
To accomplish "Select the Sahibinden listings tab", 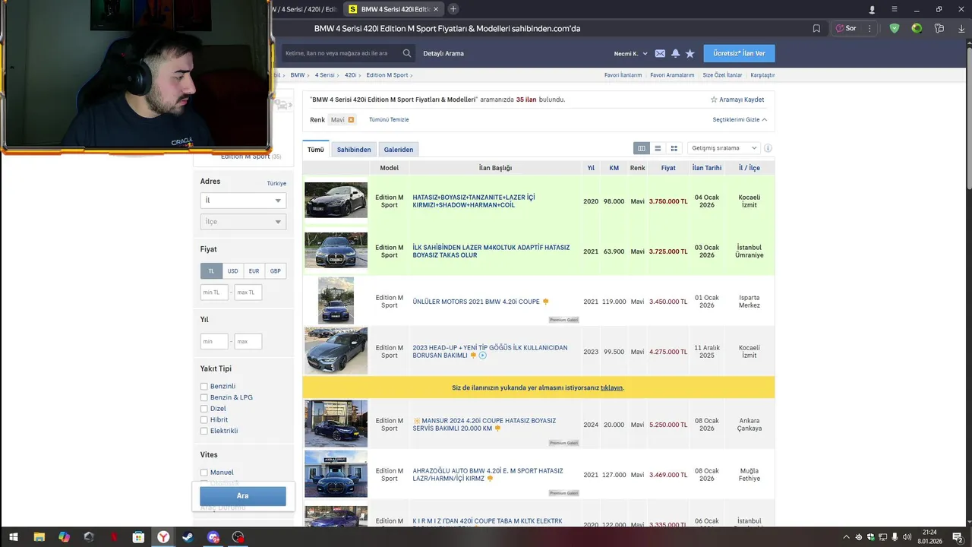I will (354, 150).
